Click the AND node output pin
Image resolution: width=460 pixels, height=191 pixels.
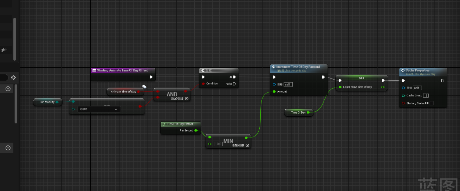point(186,91)
